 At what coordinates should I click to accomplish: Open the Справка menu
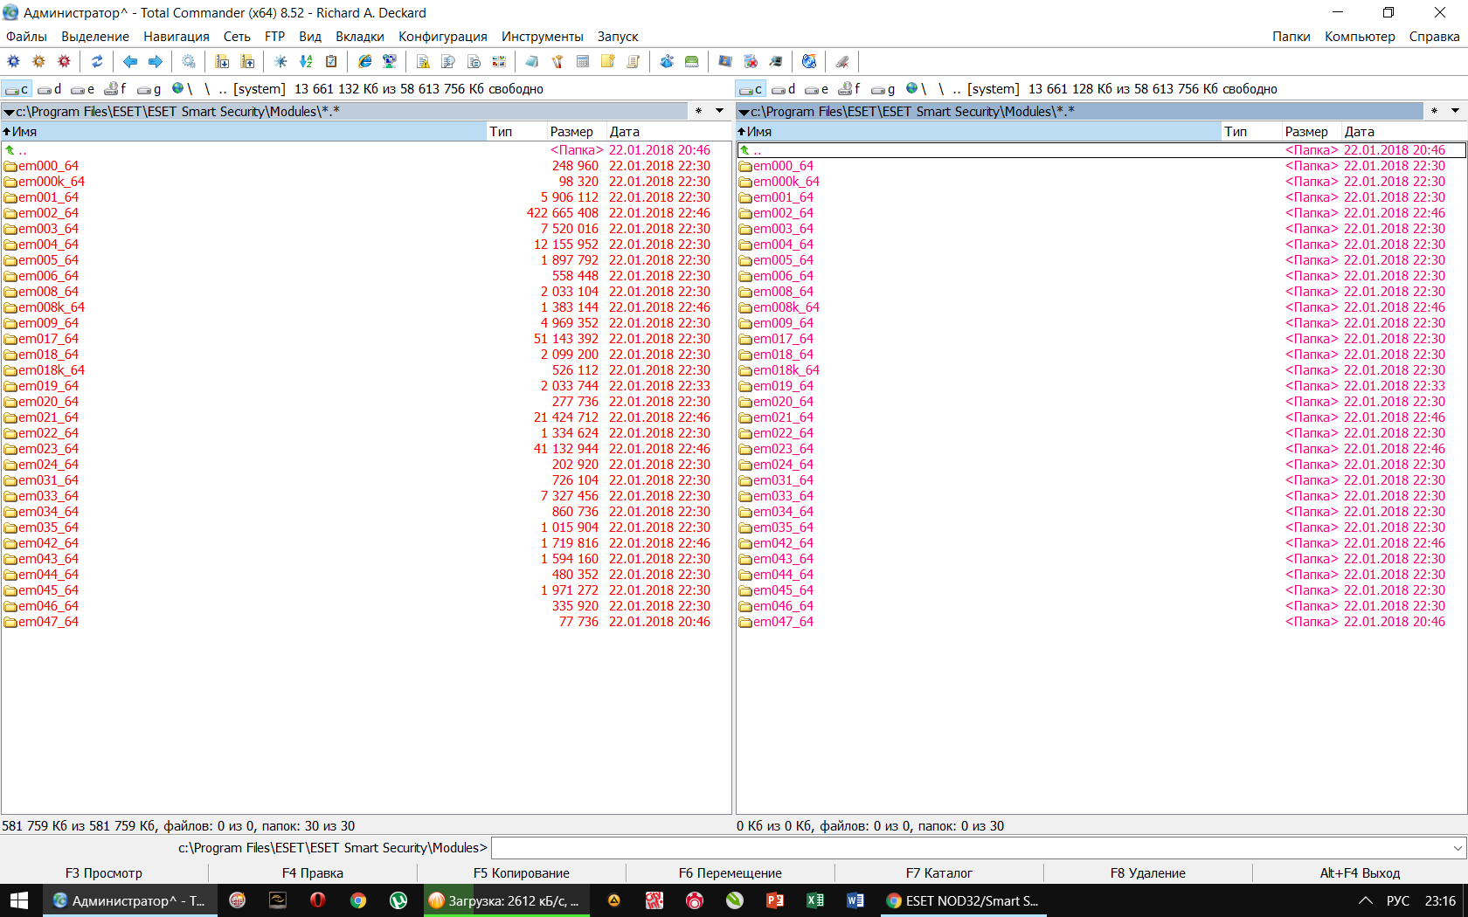point(1435,37)
